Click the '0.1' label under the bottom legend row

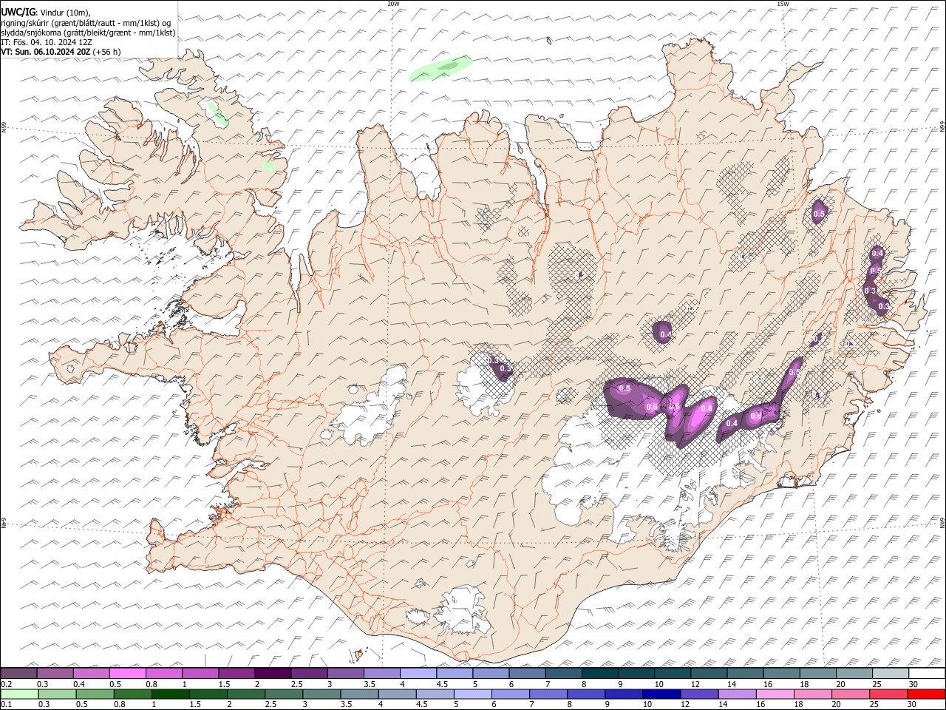pos(7,705)
